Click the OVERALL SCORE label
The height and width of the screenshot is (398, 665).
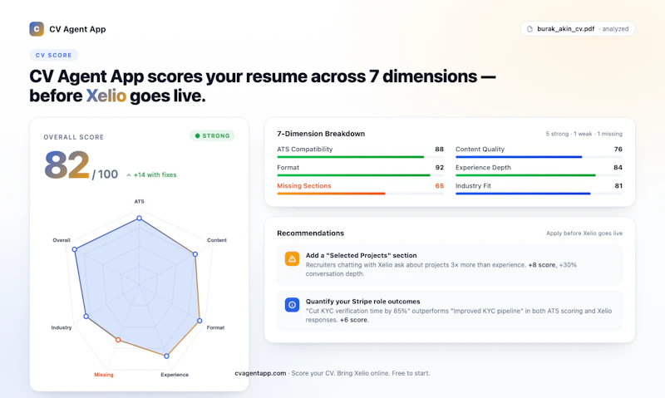tap(74, 137)
